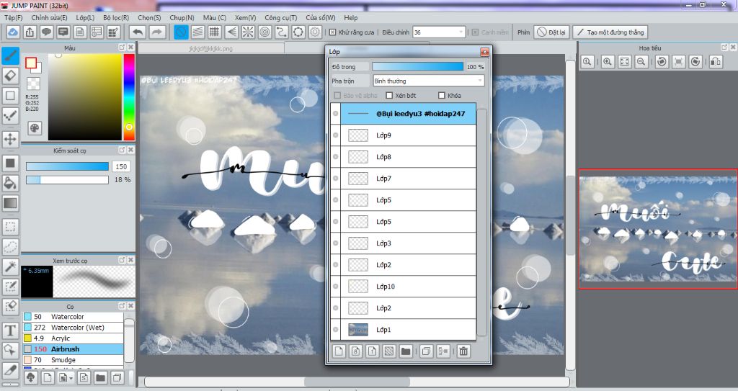Select the Brush tool in the left toolbar
The width and height of the screenshot is (738, 391).
pos(10,55)
